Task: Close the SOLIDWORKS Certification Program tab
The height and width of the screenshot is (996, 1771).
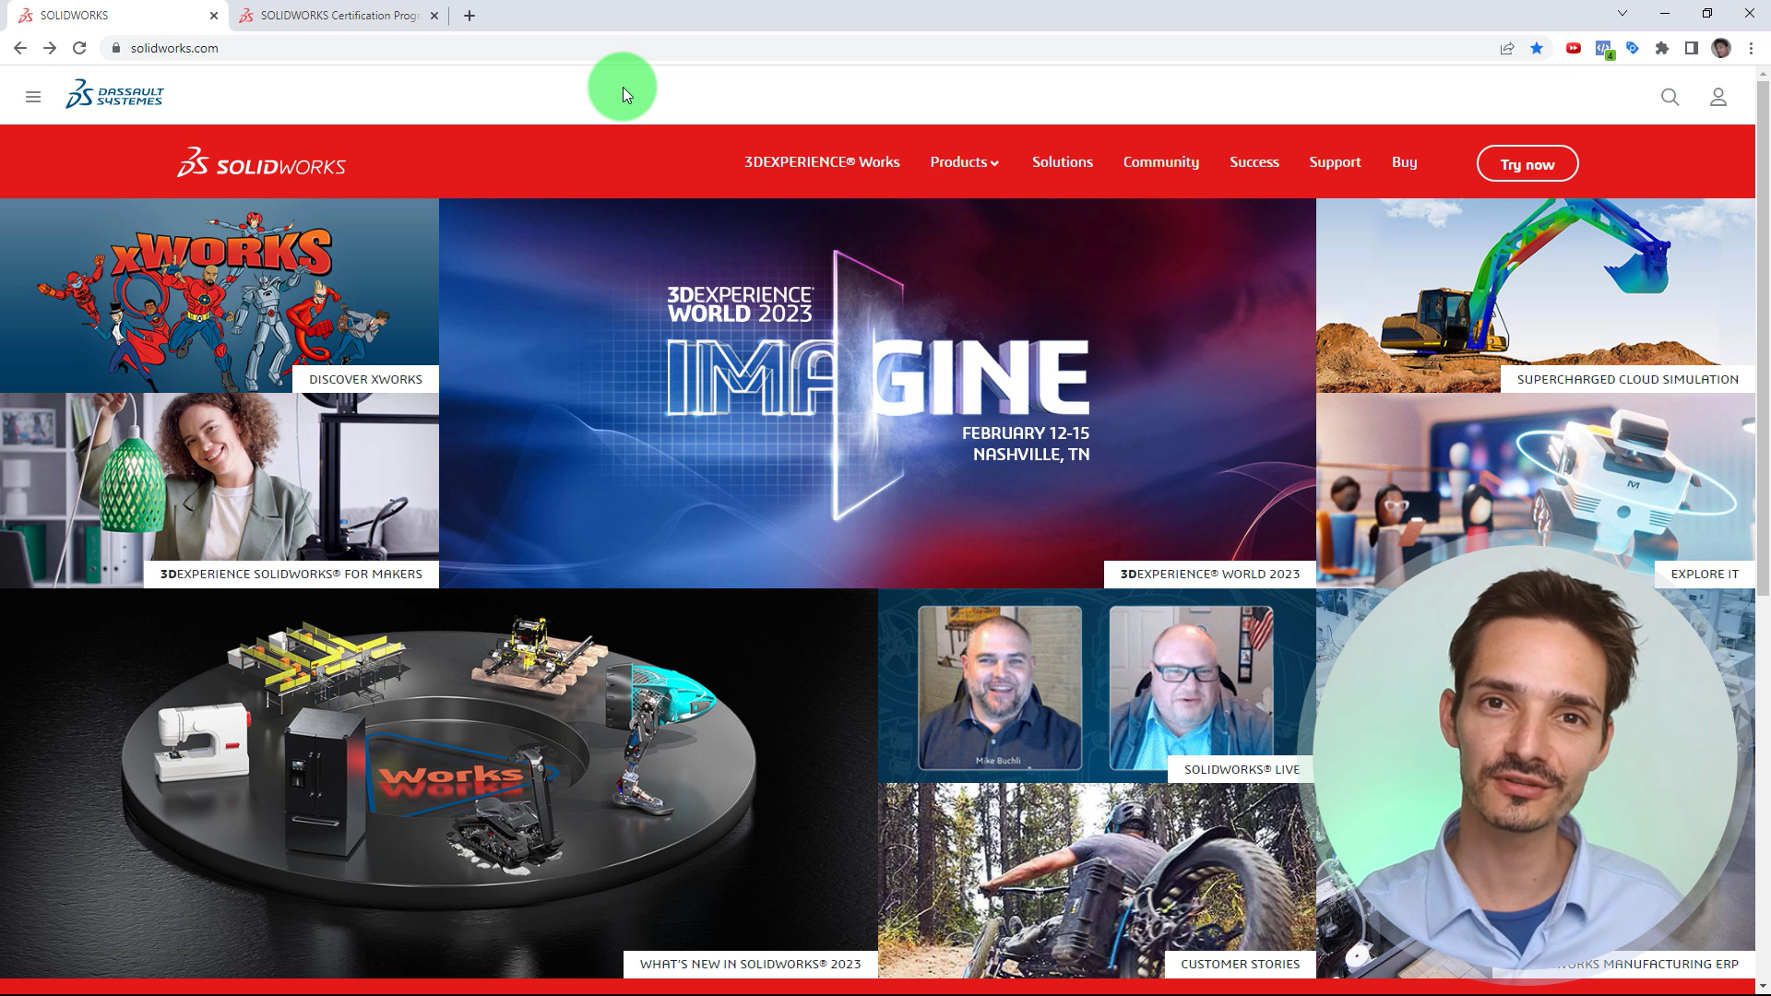Action: [434, 16]
